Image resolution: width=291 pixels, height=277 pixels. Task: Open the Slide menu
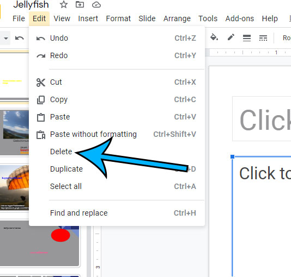(x=147, y=18)
